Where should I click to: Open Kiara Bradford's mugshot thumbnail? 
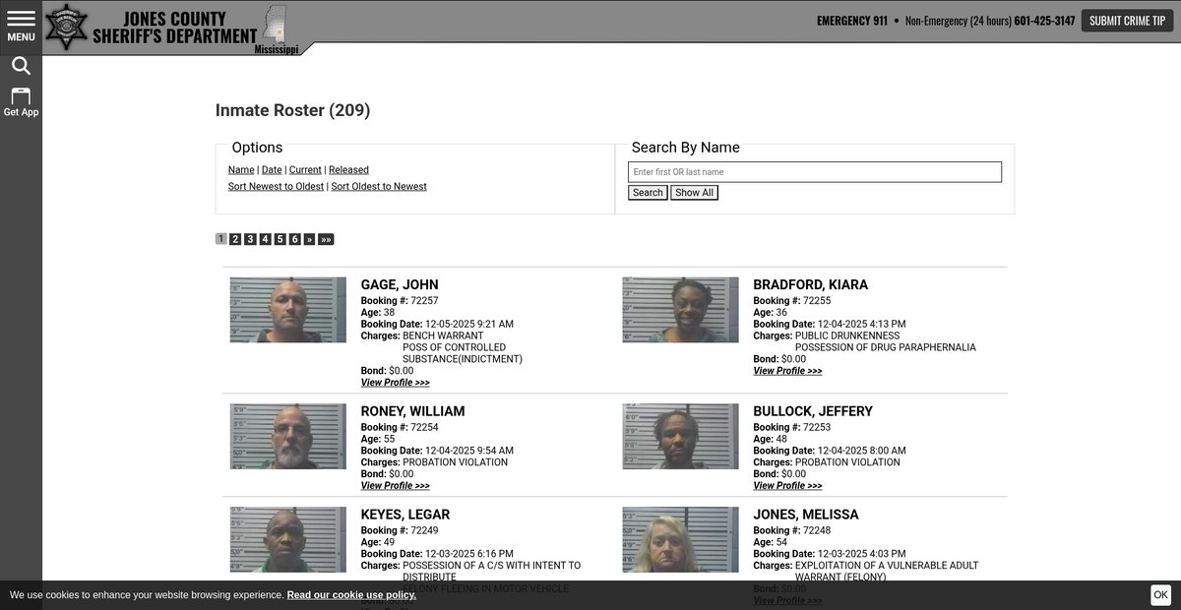pyautogui.click(x=680, y=310)
